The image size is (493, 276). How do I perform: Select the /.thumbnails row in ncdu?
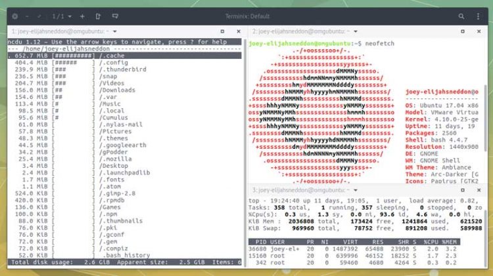[x=125, y=221]
